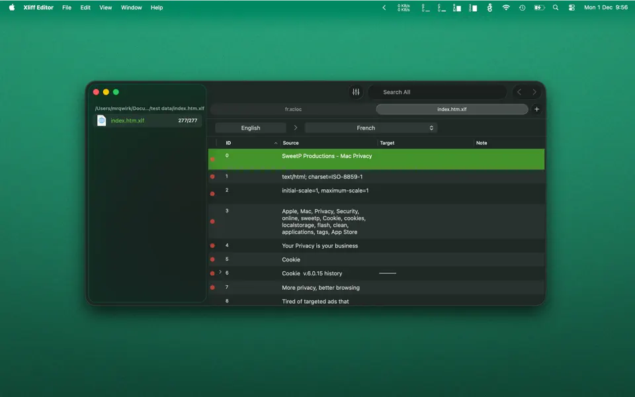Click the Wi-Fi icon in the menu bar
The height and width of the screenshot is (397, 635).
[x=505, y=7]
